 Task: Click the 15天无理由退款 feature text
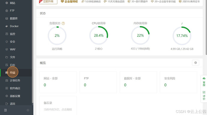point(116,1)
